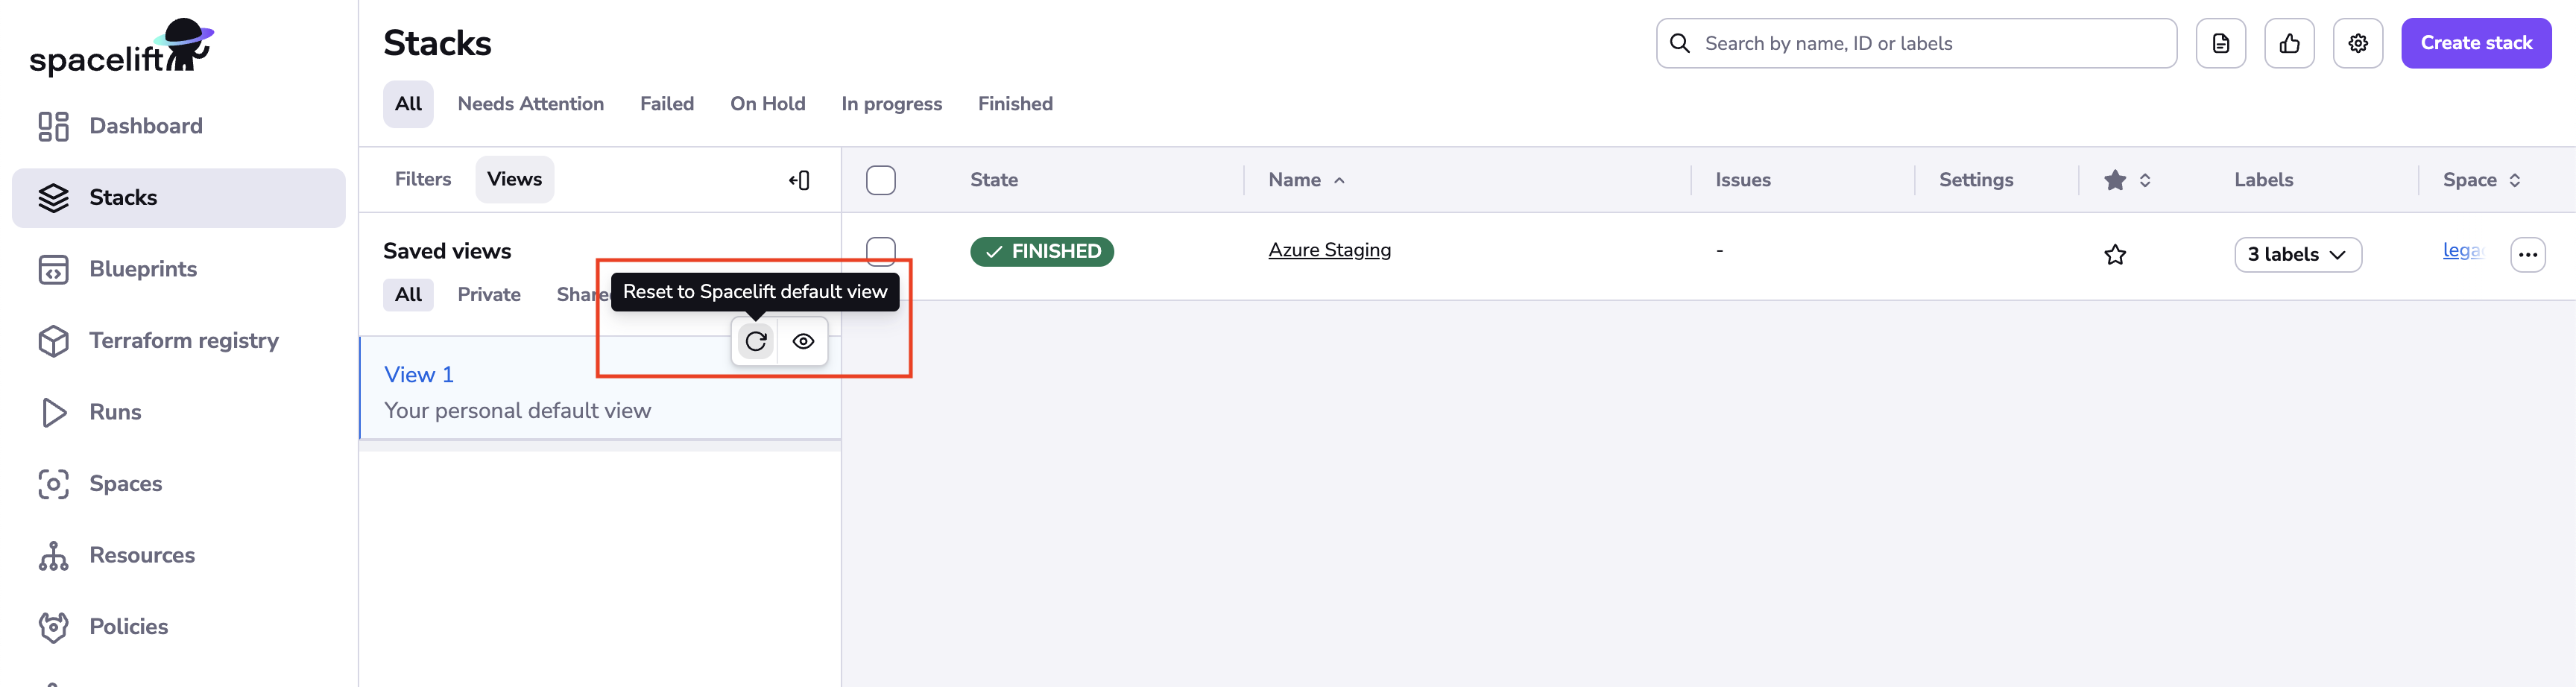This screenshot has width=2576, height=687.
Task: Collapse the filters sidebar panel
Action: tap(799, 180)
